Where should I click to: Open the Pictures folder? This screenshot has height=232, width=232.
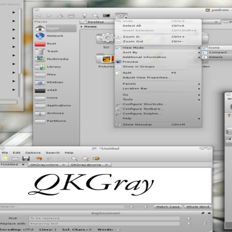tap(106, 60)
